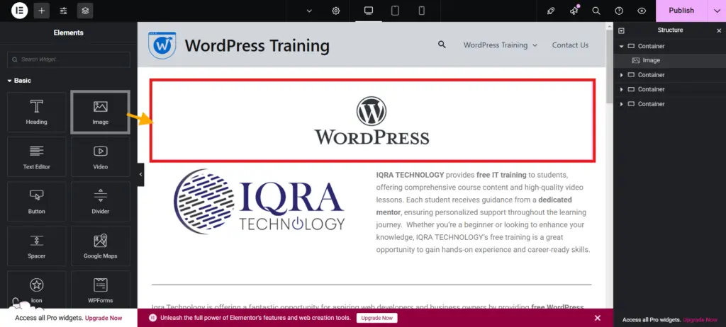Open document dropdown chevron in top bar
Viewport: 726px width, 327px height.
point(309,11)
